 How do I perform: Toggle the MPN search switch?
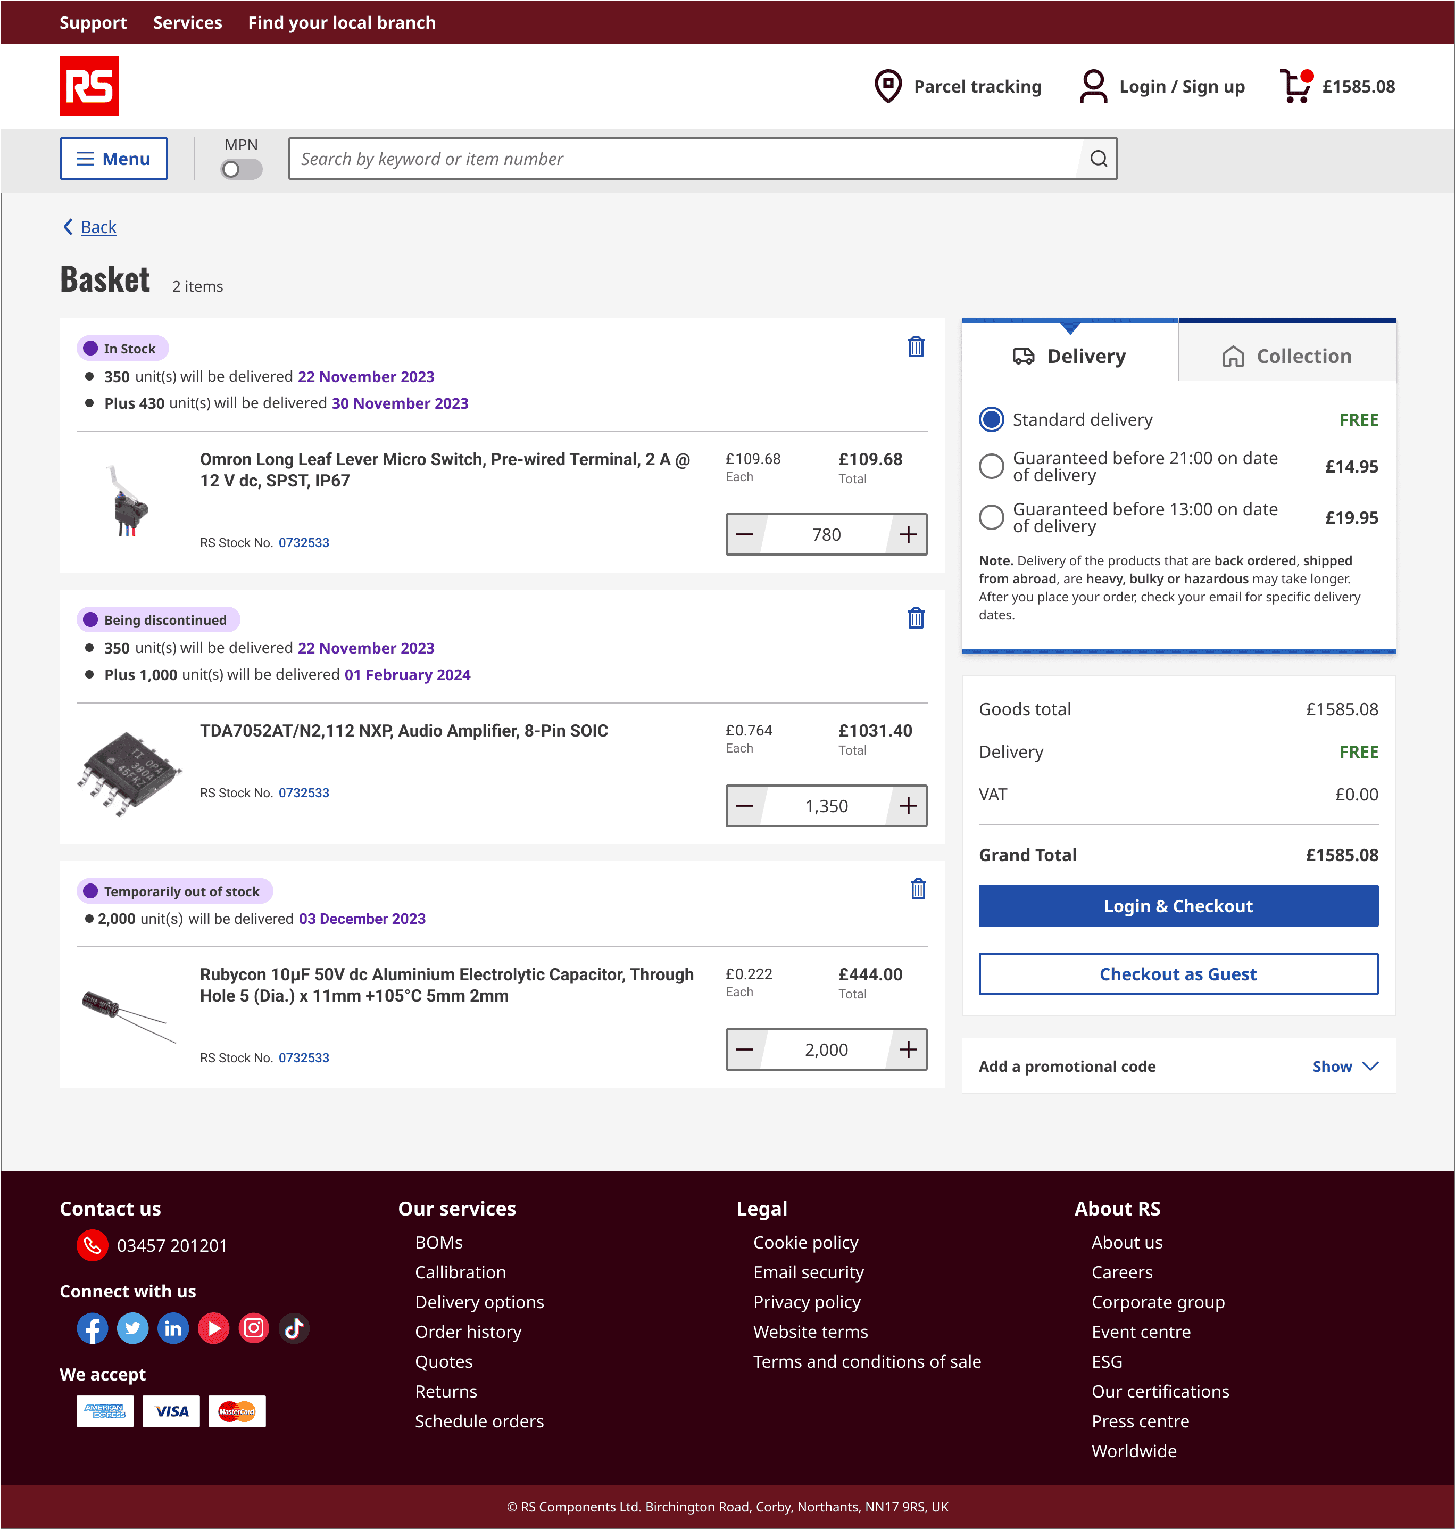tap(241, 169)
